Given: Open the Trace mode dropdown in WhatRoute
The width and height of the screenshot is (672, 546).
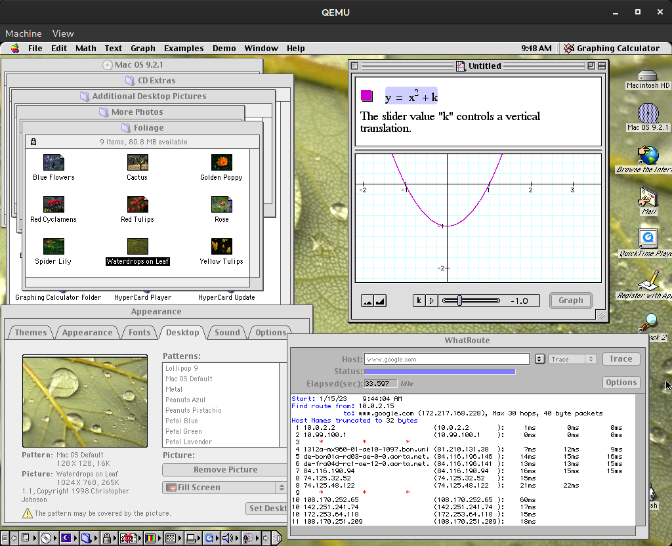Looking at the screenshot, I should 572,359.
